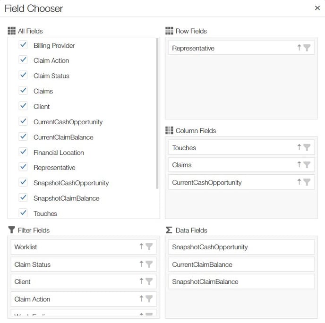This screenshot has width=325, height=323.
Task: Click the filter icon on Representative row field
Action: 307,48
